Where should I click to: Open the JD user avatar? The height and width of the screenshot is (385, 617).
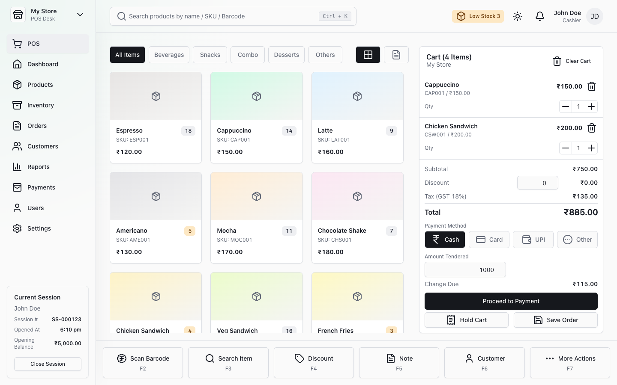point(595,16)
